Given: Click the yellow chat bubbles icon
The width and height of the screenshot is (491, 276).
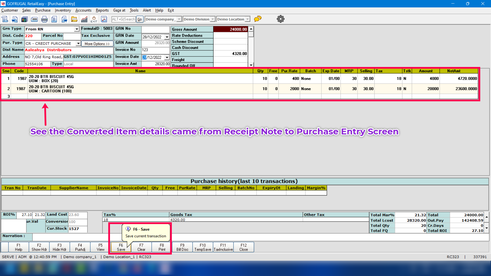Looking at the screenshot, I should [258, 19].
